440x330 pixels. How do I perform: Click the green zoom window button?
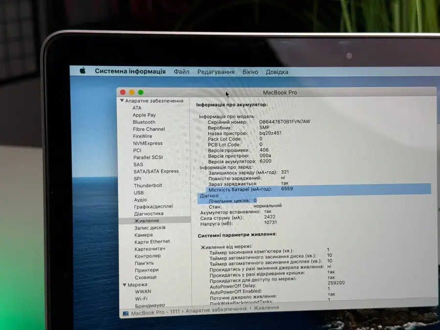point(141,92)
